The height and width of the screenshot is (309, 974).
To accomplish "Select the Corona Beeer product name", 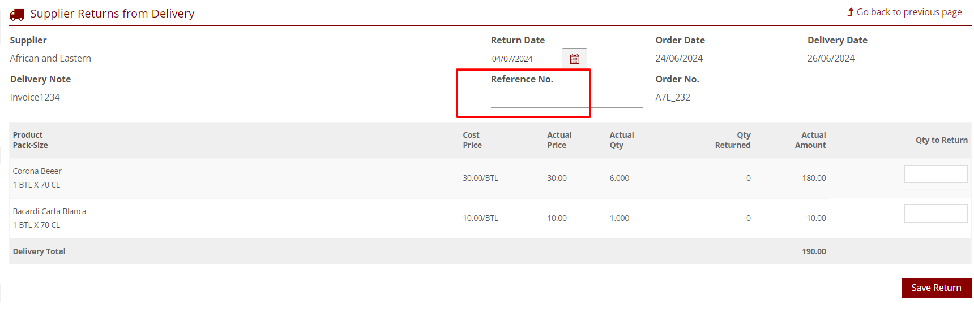I will [37, 171].
